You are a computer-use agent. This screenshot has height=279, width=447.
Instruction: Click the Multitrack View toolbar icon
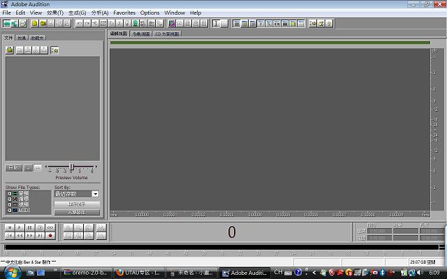click(x=15, y=23)
